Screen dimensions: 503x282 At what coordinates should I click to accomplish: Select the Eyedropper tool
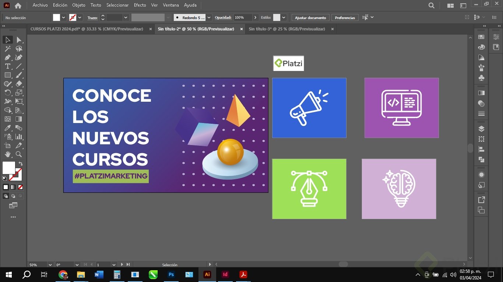pyautogui.click(x=8, y=128)
